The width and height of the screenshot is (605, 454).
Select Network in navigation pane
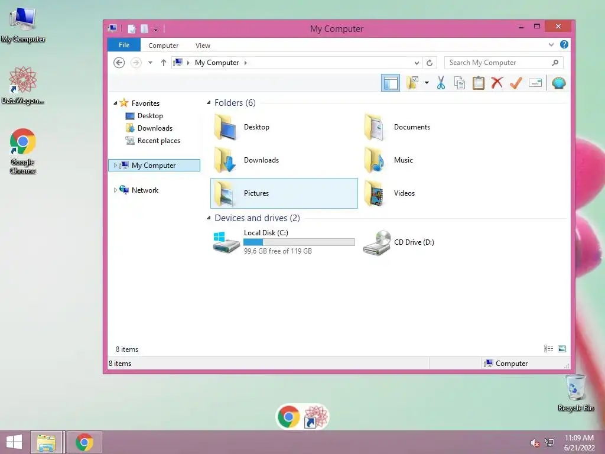click(x=145, y=190)
